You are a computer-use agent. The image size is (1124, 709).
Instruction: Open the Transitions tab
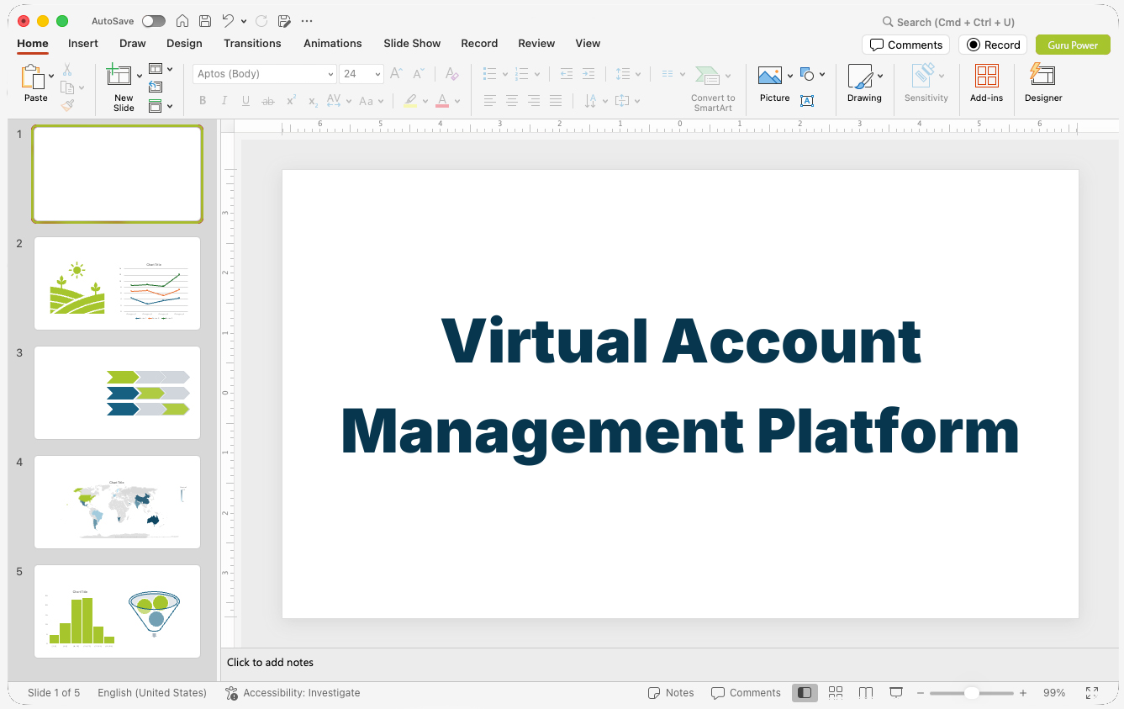(x=252, y=44)
